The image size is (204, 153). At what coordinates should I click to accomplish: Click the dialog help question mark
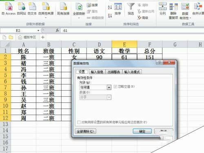coord(160,62)
